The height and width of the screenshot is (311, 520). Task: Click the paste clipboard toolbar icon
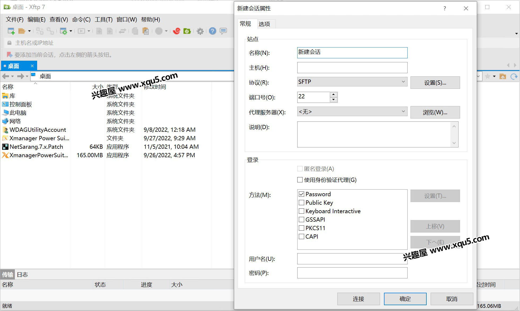[145, 31]
